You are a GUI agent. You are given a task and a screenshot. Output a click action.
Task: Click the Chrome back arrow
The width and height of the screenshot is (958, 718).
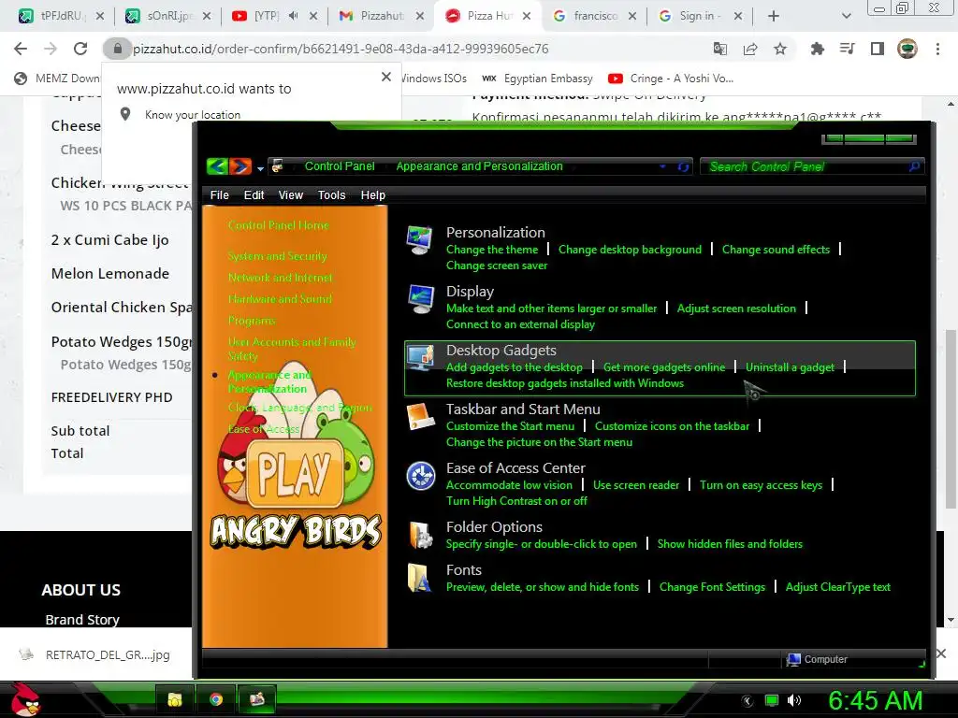point(21,49)
